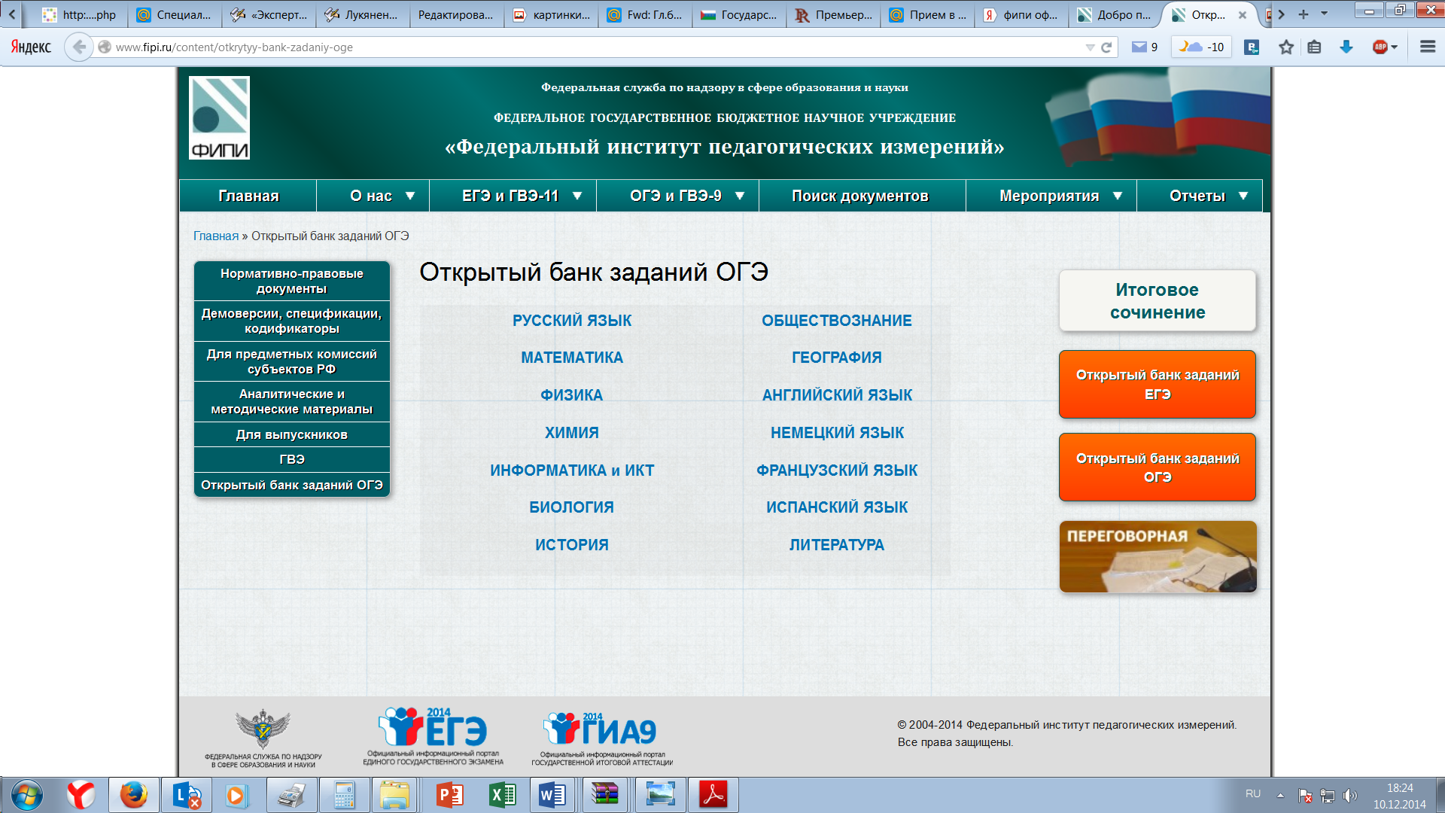Expand the Мероприятия menu arrow
The width and height of the screenshot is (1445, 813).
(x=1118, y=196)
